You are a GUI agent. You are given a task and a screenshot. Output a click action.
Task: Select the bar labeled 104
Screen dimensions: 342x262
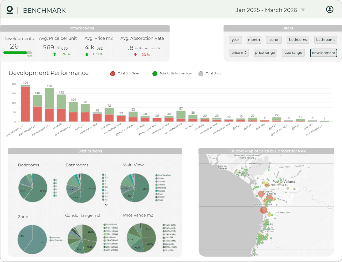(x=73, y=112)
